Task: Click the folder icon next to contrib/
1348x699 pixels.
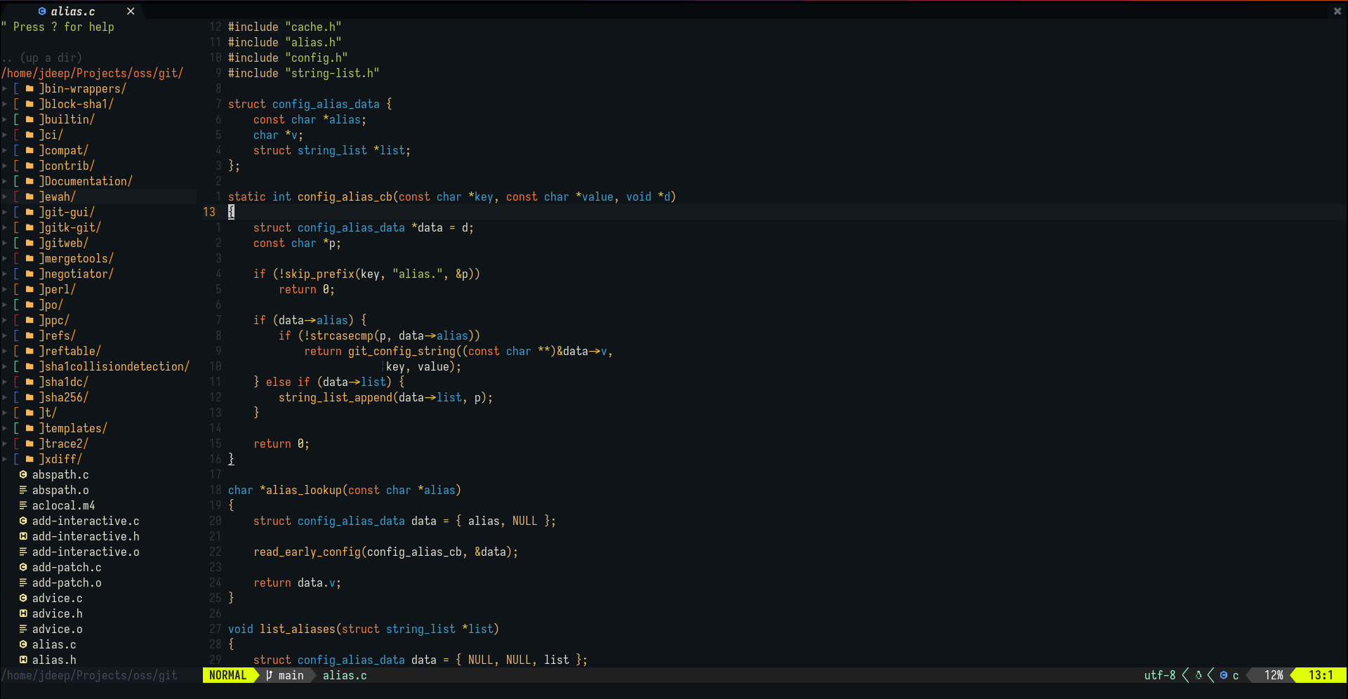Action: [x=29, y=166]
